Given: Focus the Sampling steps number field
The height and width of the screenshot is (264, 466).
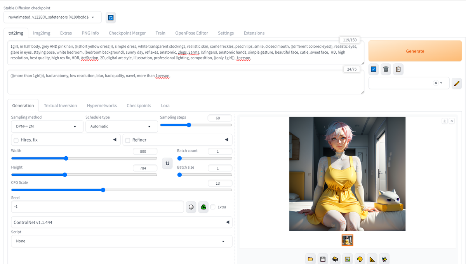Looking at the screenshot, I should [219, 118].
